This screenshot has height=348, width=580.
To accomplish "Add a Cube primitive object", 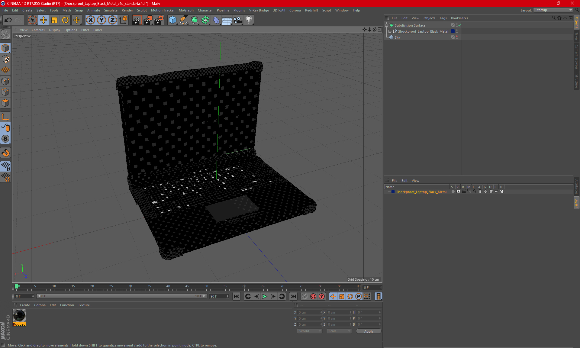I will 172,20.
